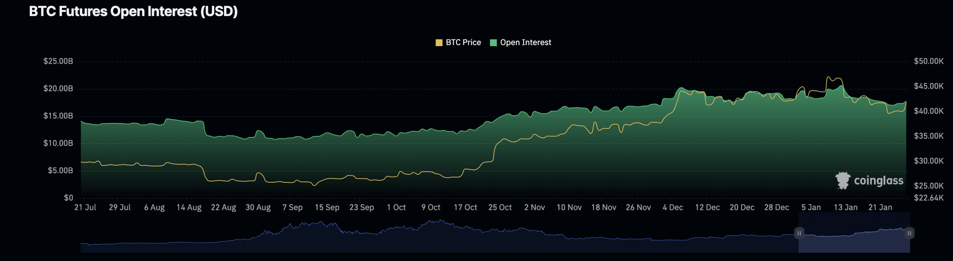Screen dimensions: 953x261
Task: Select the $40.00K right axis label
Action: pyautogui.click(x=929, y=111)
